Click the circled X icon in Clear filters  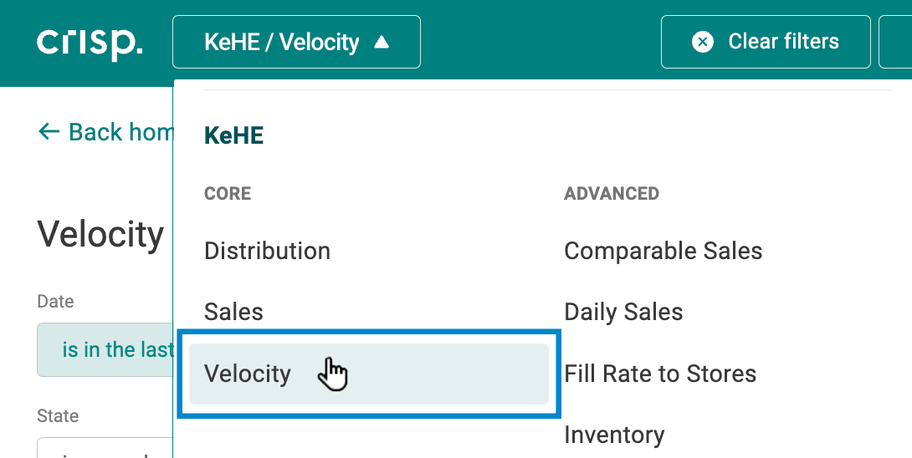click(703, 42)
